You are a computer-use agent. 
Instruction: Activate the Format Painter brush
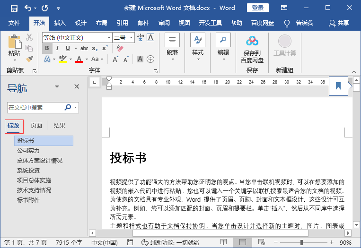[29, 59]
